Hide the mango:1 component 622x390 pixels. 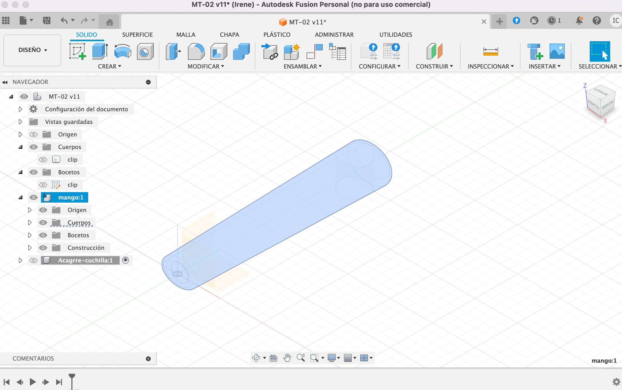[34, 197]
